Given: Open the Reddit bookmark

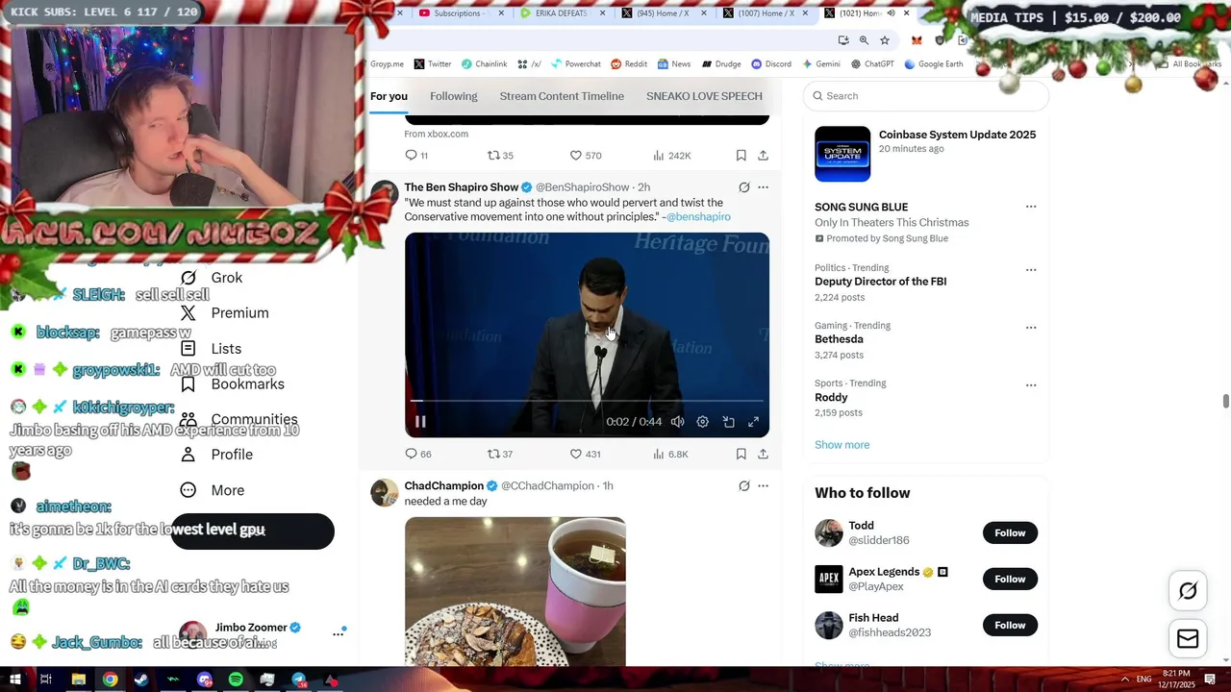Looking at the screenshot, I should [628, 64].
